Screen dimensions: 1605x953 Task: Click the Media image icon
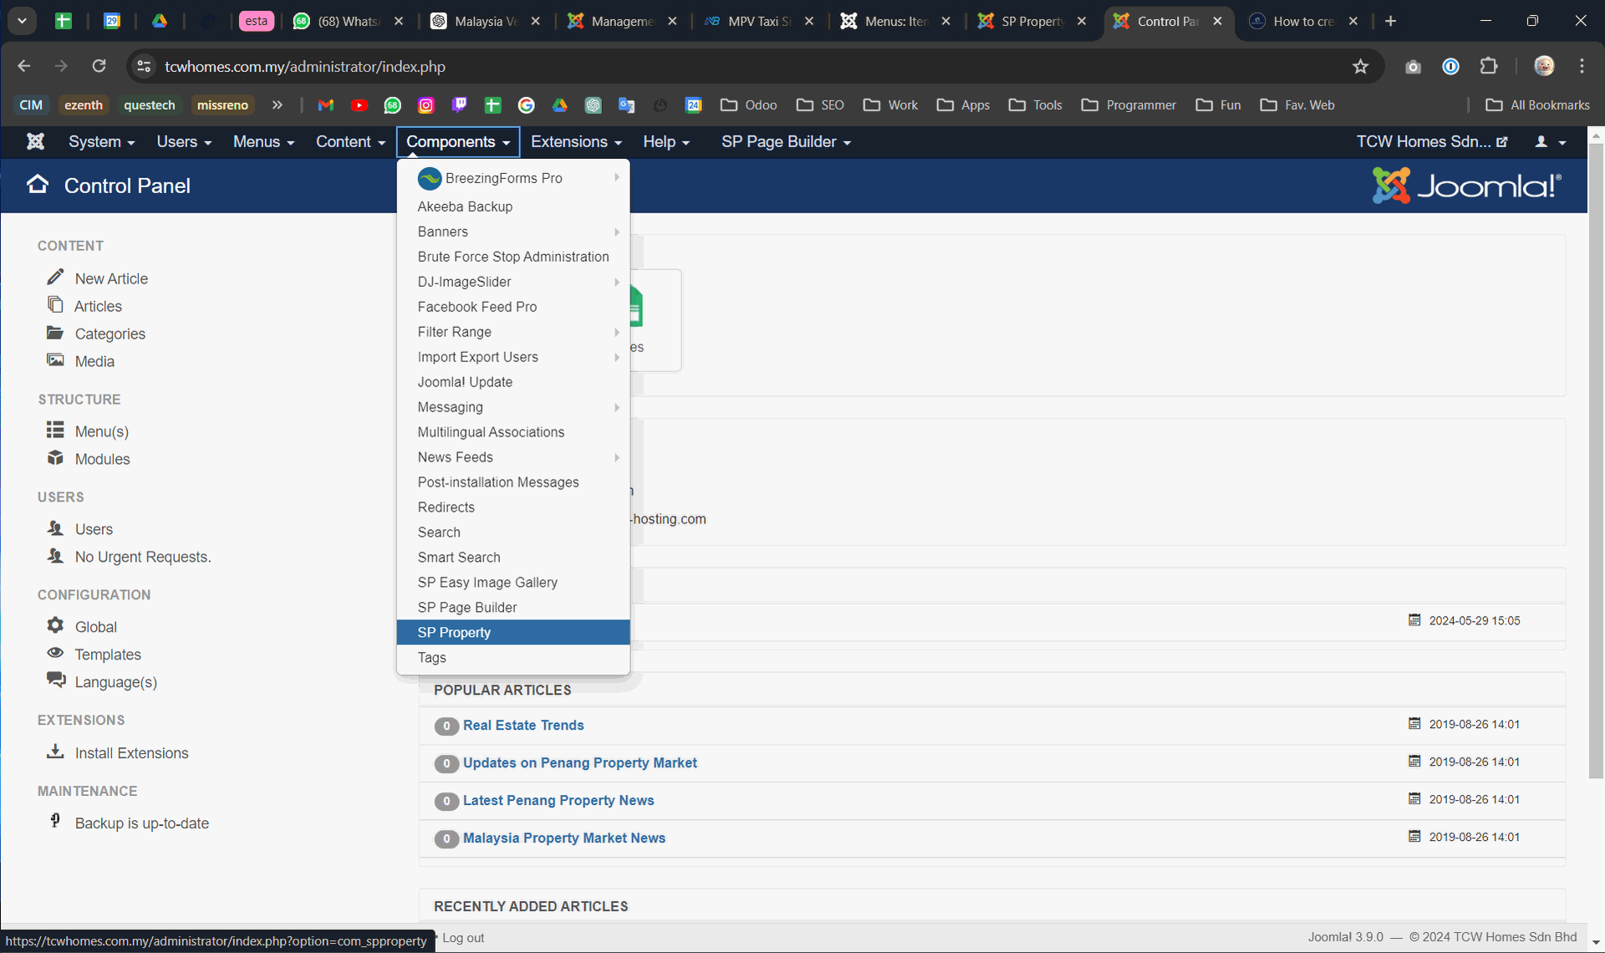click(x=55, y=360)
